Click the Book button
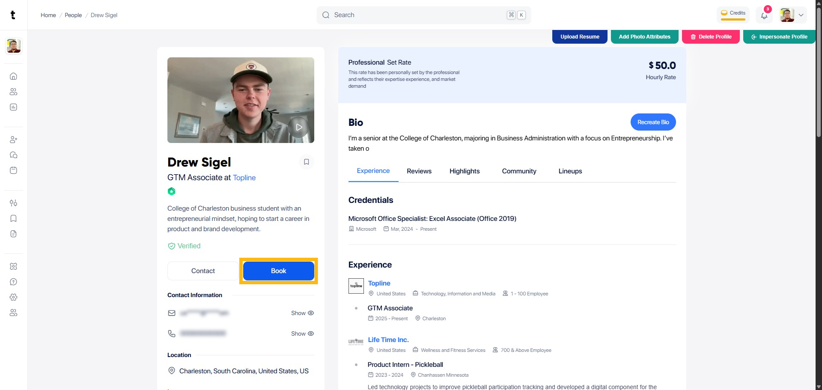 click(278, 271)
